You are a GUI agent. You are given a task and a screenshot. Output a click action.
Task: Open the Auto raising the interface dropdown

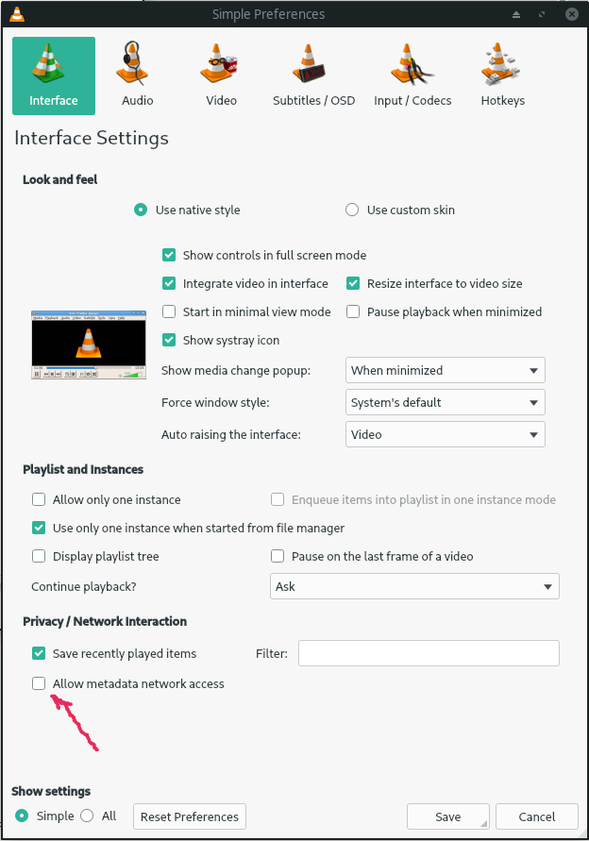coord(446,434)
